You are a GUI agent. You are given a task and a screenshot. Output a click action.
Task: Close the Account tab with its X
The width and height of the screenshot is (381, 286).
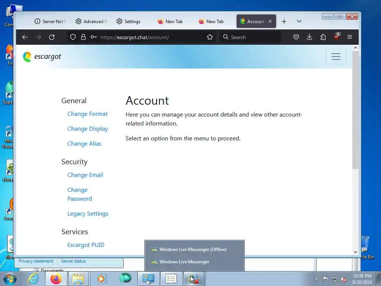coord(270,21)
